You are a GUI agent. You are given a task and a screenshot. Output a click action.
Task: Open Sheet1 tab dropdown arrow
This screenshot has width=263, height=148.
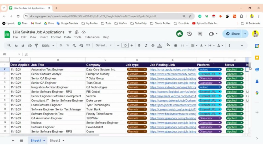(x=44, y=141)
